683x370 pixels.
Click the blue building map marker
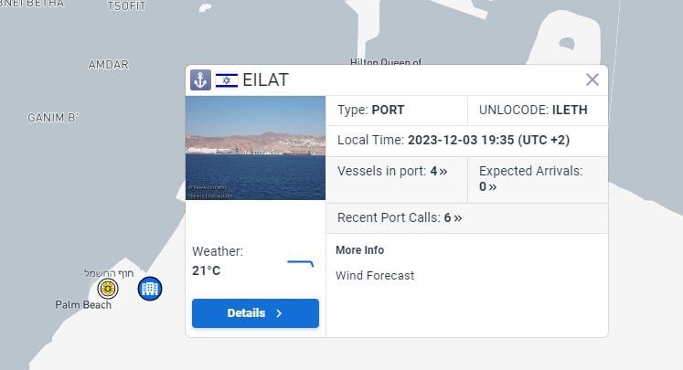tap(150, 289)
